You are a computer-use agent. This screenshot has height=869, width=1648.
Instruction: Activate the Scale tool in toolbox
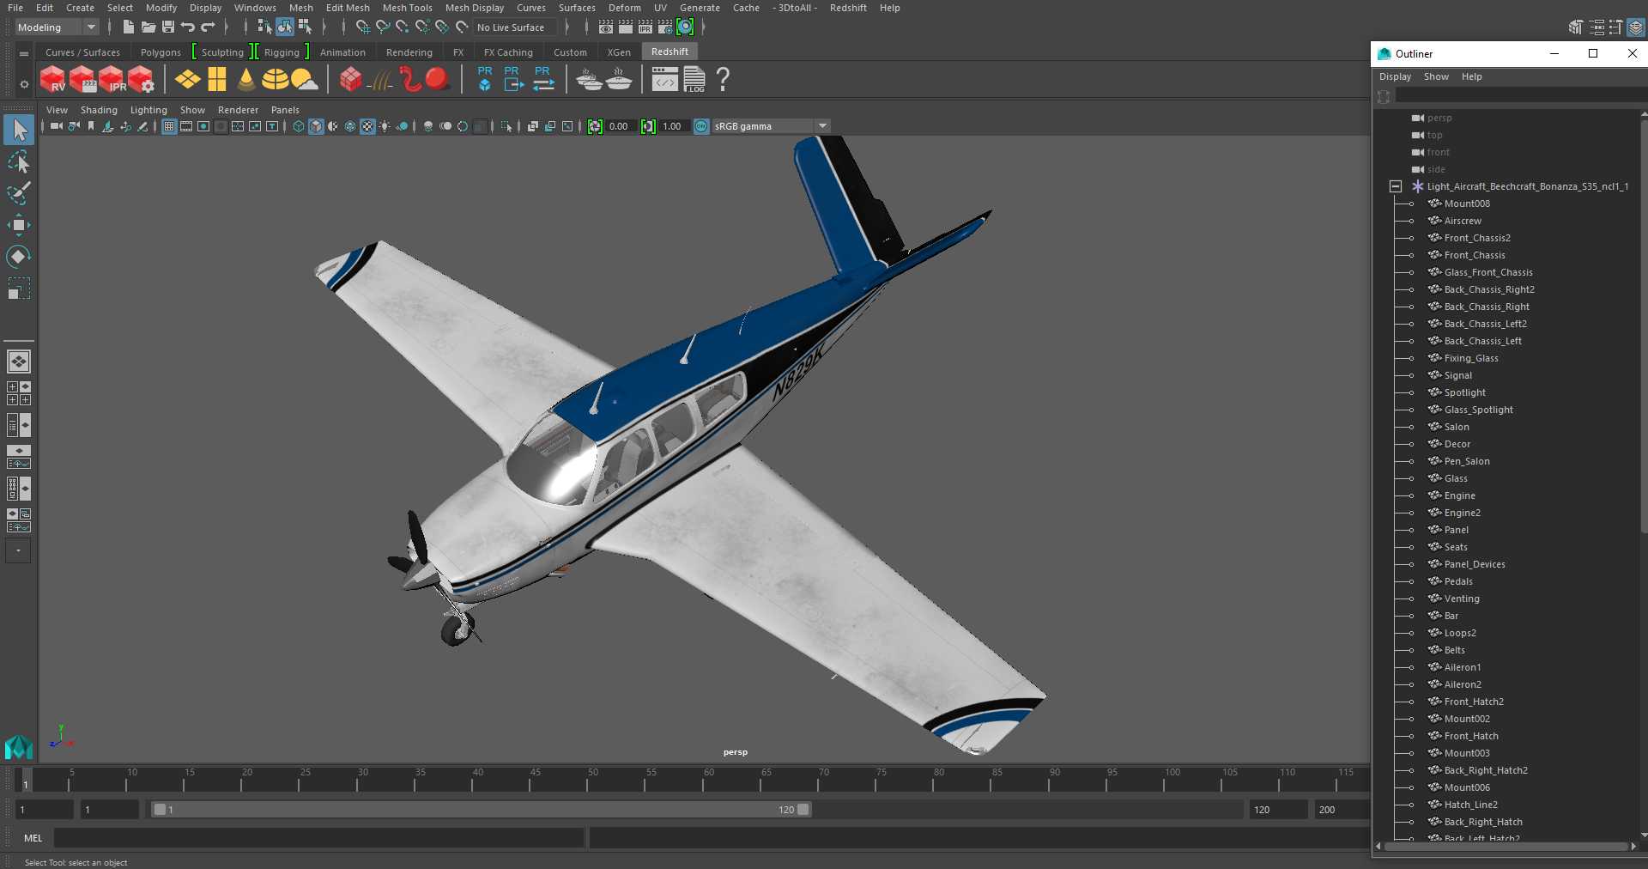[x=19, y=289]
